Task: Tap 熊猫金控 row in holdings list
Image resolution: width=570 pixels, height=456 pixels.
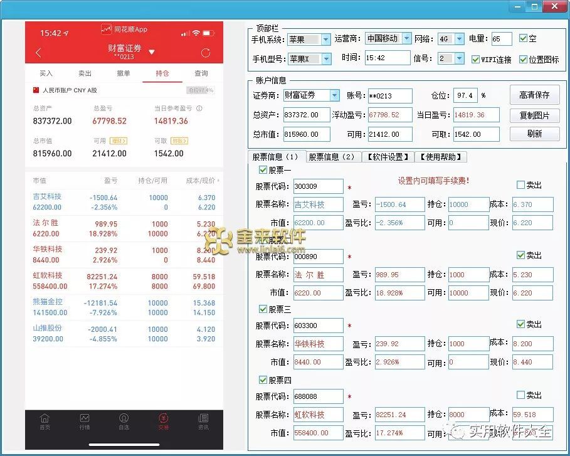Action: point(124,307)
